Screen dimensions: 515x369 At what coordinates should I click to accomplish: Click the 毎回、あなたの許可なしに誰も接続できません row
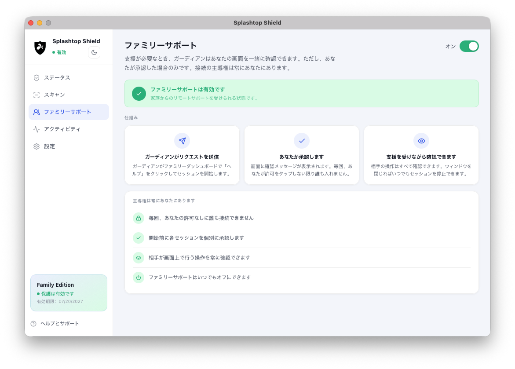tap(302, 218)
